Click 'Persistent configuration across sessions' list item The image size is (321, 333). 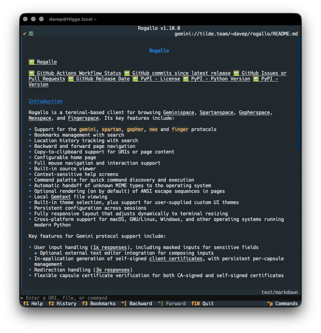[x=90, y=208]
